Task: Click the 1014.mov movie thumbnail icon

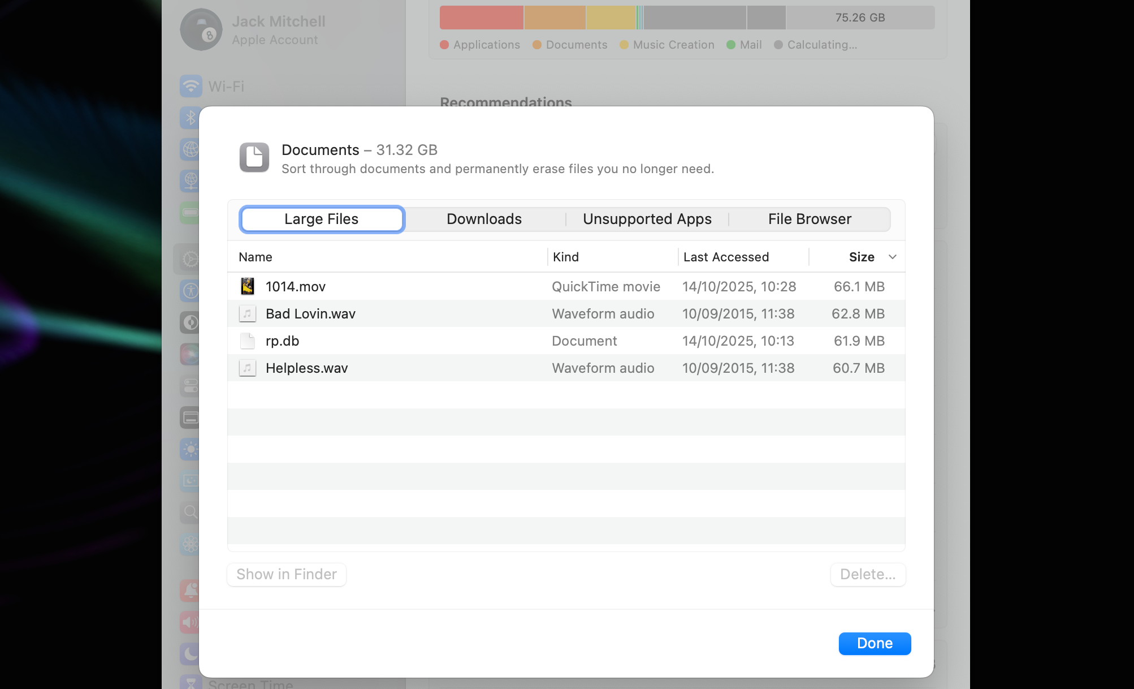Action: point(248,286)
